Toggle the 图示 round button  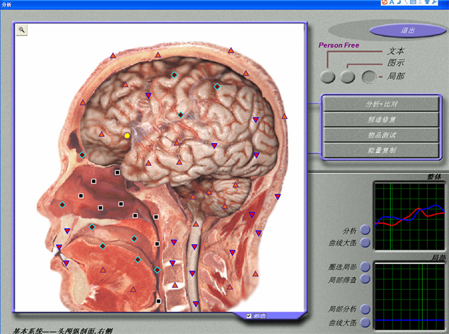(347, 77)
